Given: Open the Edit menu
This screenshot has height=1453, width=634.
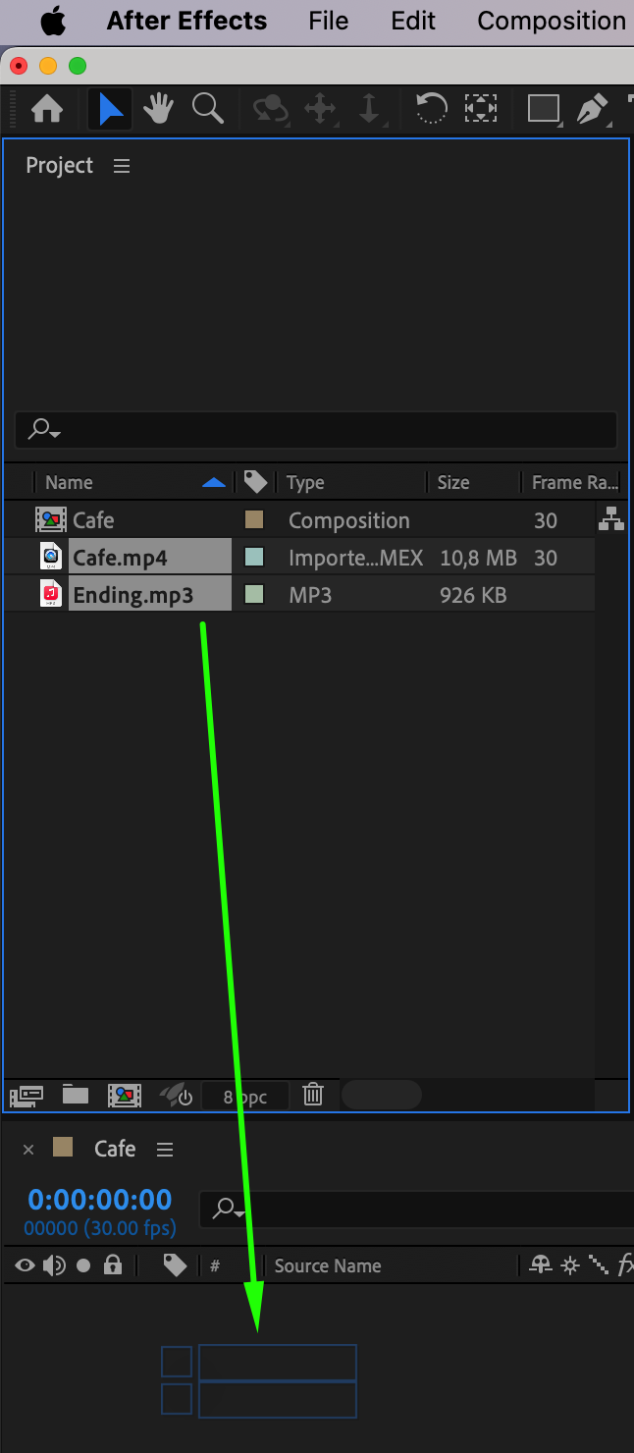Looking at the screenshot, I should click(x=412, y=21).
